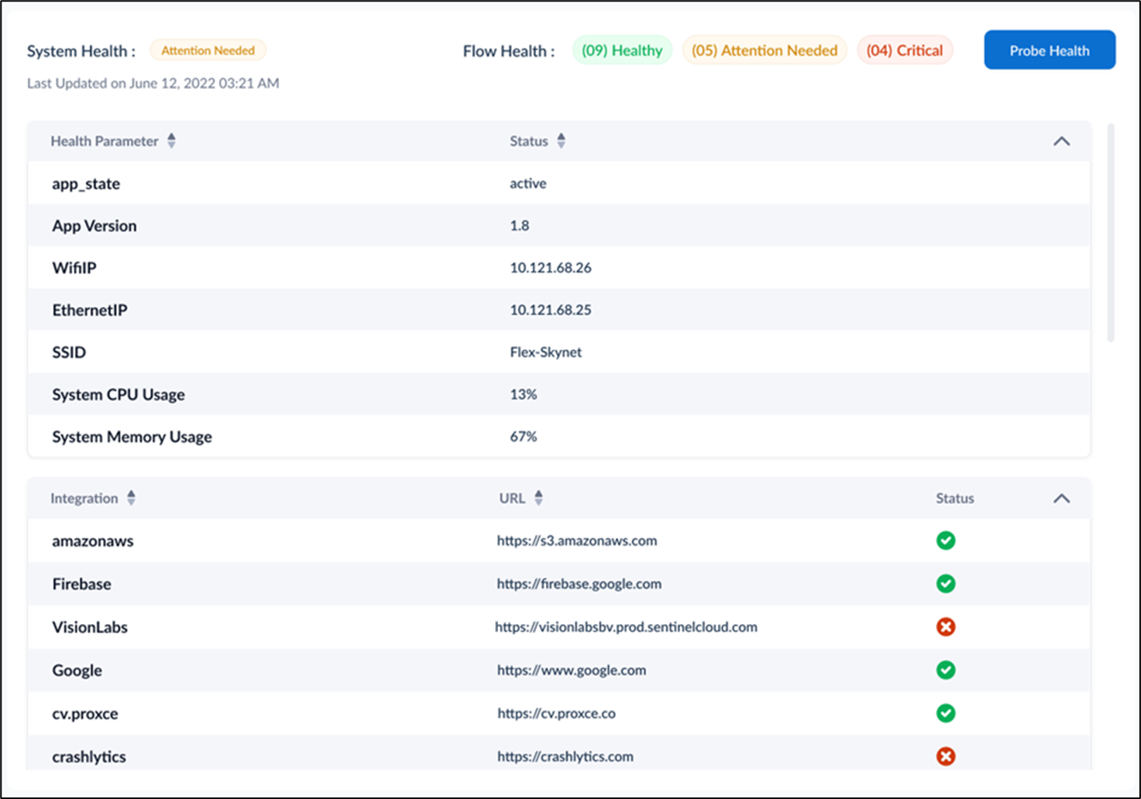Click Firebase green check status icon
This screenshot has width=1141, height=799.
coord(946,584)
